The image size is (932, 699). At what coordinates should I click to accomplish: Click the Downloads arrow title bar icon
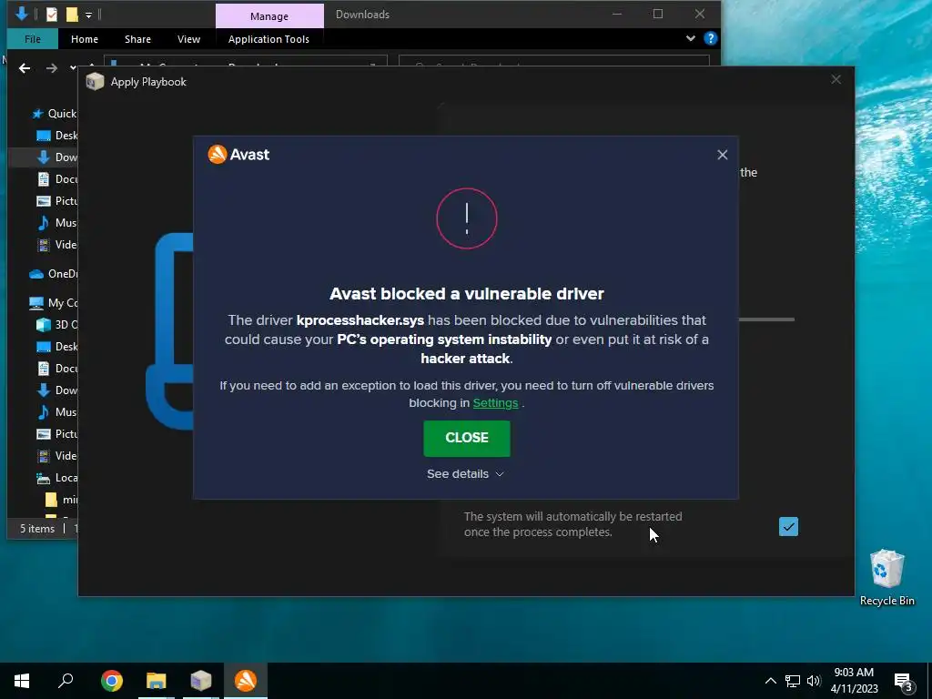22,14
